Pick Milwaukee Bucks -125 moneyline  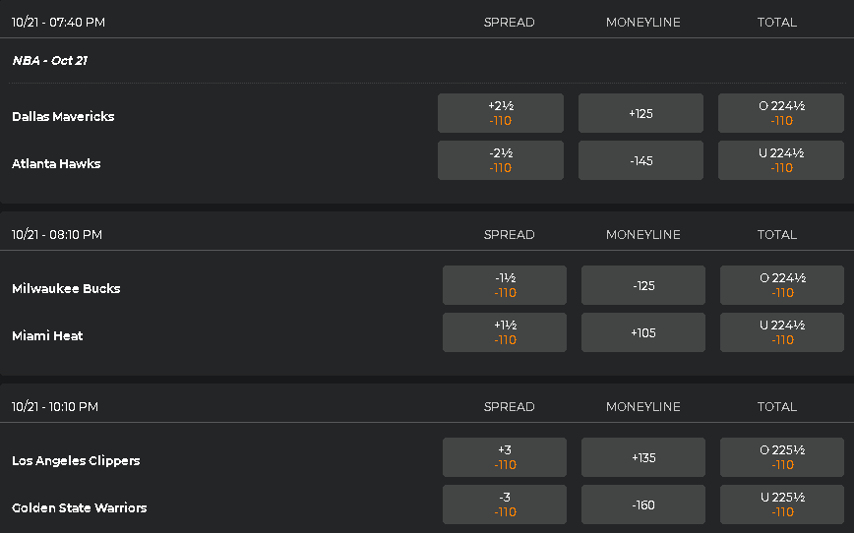[643, 285]
